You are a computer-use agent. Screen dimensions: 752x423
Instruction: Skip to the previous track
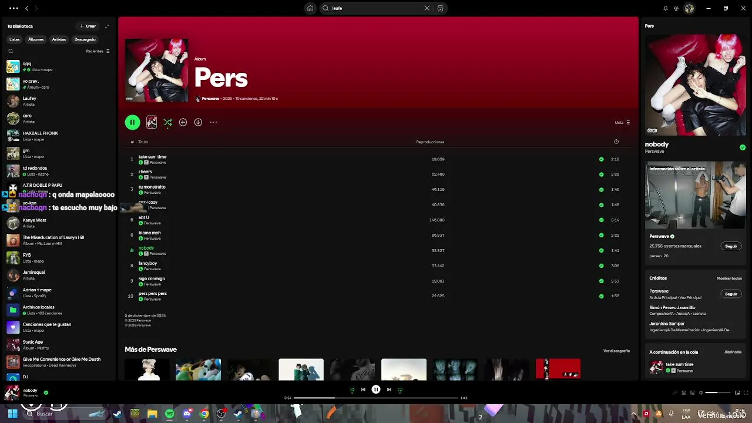click(x=363, y=390)
